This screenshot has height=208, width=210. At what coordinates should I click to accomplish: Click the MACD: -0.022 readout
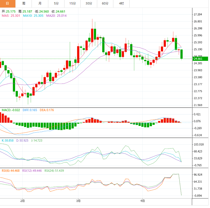click(11, 110)
